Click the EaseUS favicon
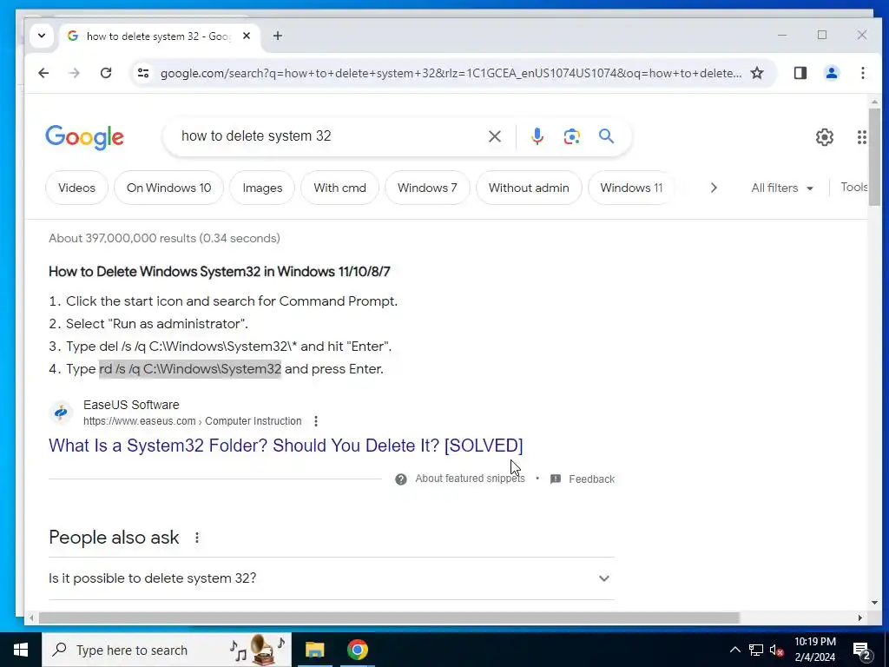 pos(61,413)
